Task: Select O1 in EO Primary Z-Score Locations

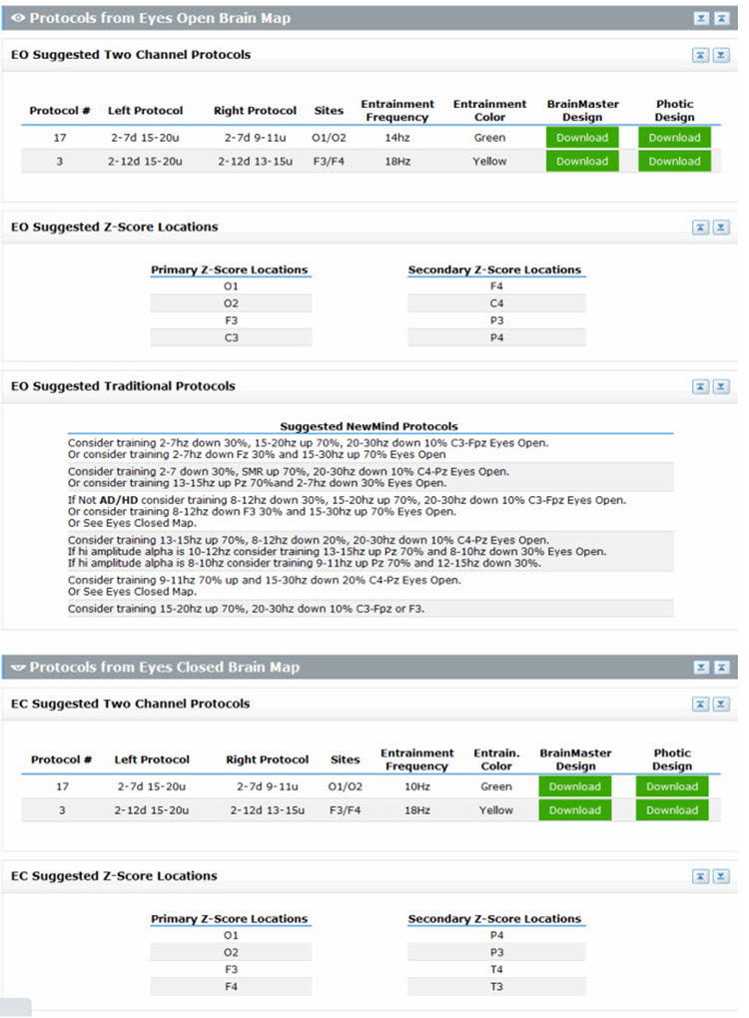Action: 231,287
